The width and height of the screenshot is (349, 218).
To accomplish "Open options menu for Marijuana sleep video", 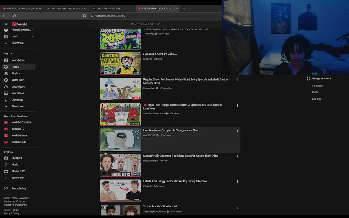I will 237,131.
